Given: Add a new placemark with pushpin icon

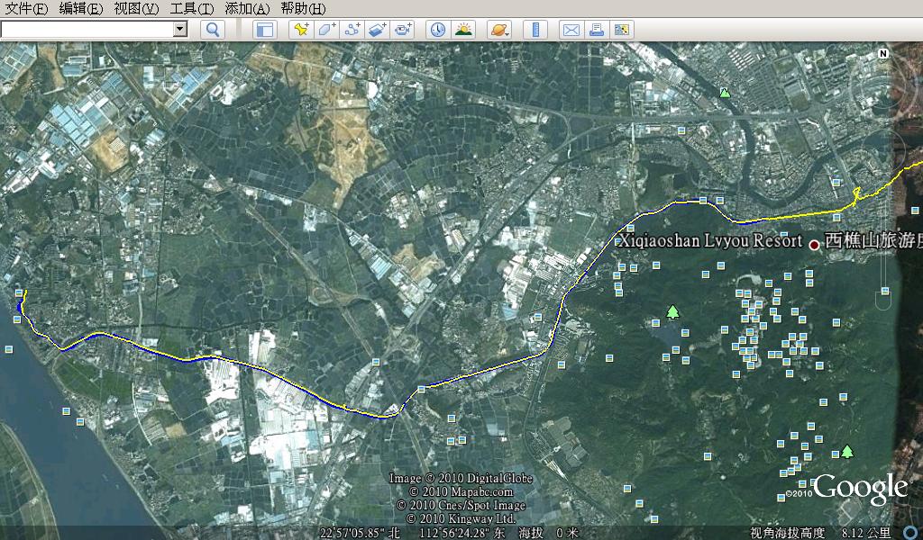Looking at the screenshot, I should click(x=301, y=30).
